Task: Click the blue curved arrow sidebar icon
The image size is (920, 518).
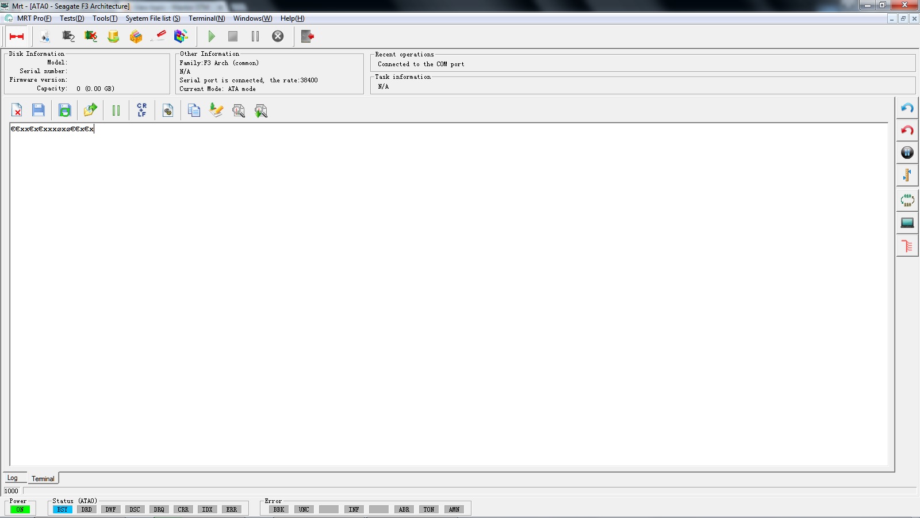Action: [907, 108]
